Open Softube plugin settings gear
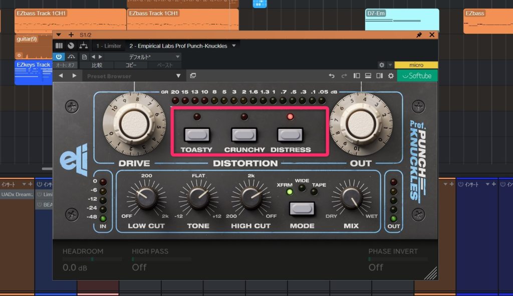513x296 pixels. (x=391, y=76)
